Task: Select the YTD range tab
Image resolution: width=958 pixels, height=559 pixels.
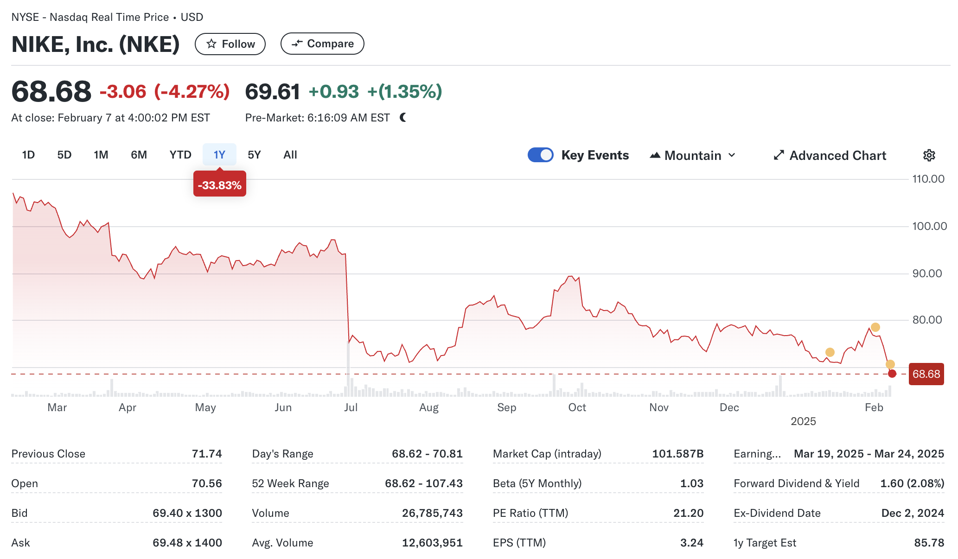Action: coord(180,155)
